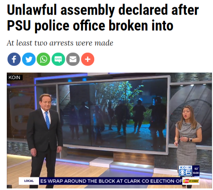Screen dimensions: 213x190
Task: Click the 52° temperature readout
Action: pyautogui.click(x=196, y=169)
